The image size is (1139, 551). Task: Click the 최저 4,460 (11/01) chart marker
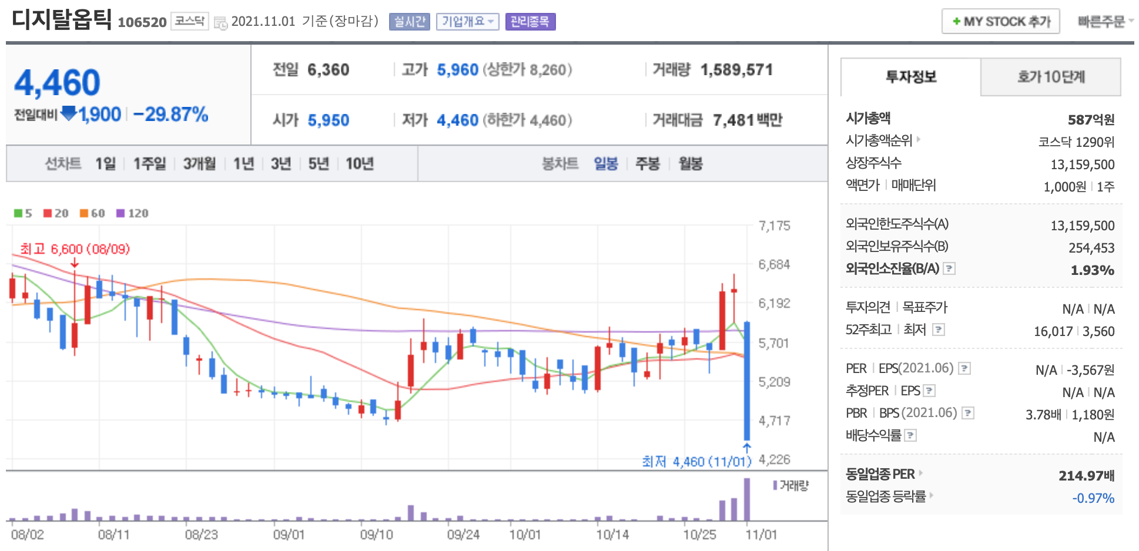tap(696, 462)
